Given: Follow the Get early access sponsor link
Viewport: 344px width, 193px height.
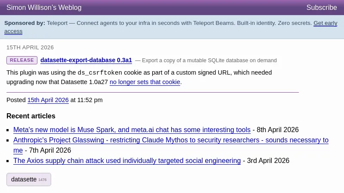Looking at the screenshot, I should click(325, 23).
